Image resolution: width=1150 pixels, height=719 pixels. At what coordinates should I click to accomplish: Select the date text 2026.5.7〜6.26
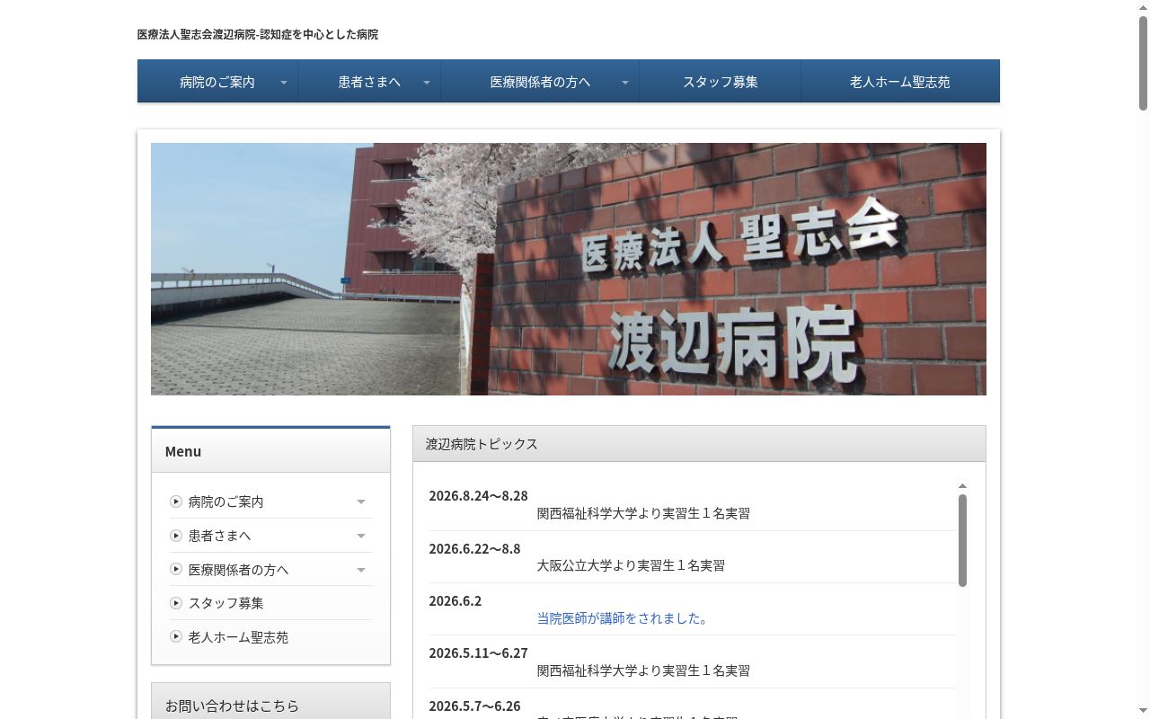474,706
